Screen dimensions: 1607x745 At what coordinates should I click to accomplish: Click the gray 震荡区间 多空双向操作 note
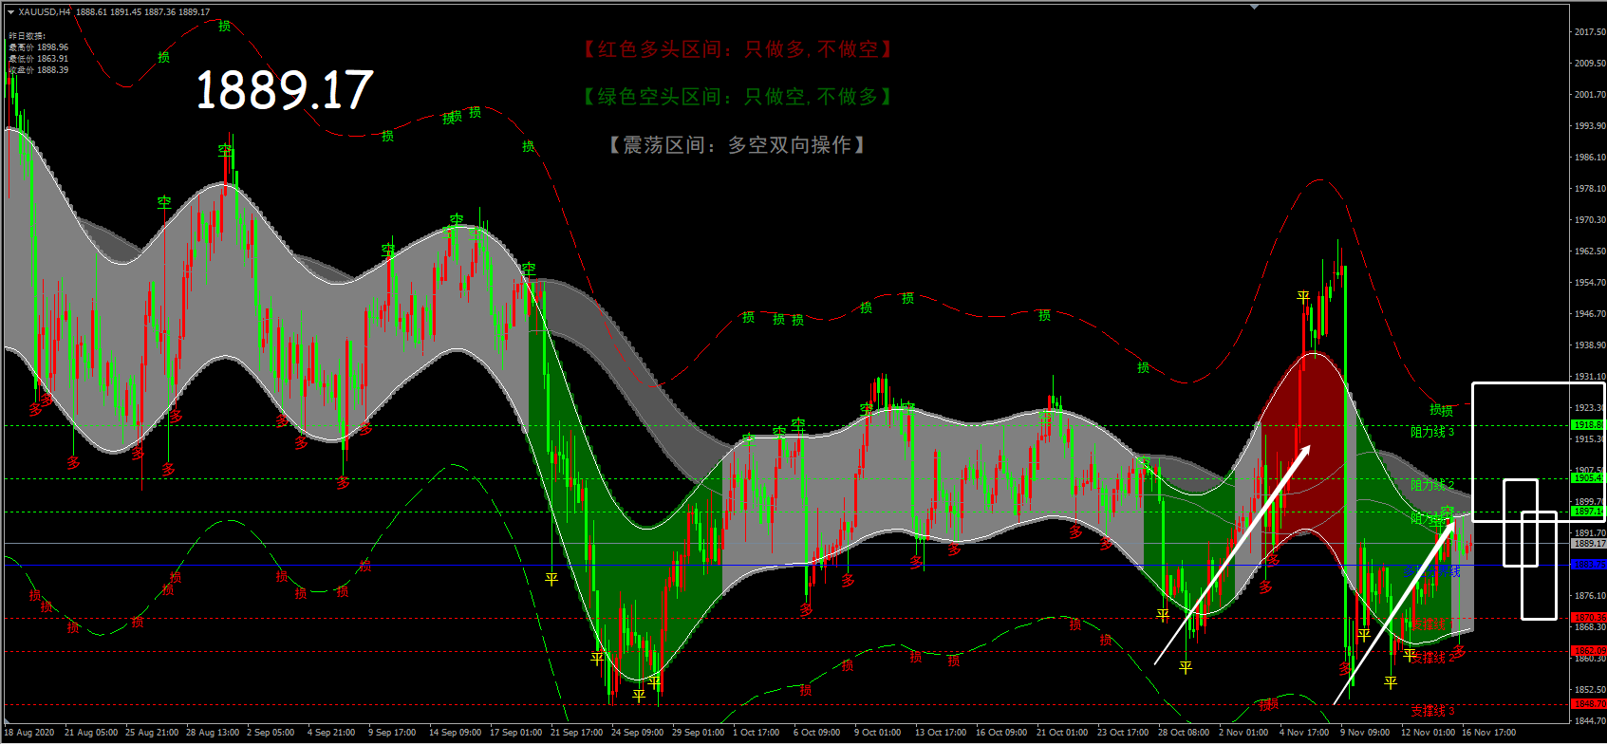click(738, 145)
